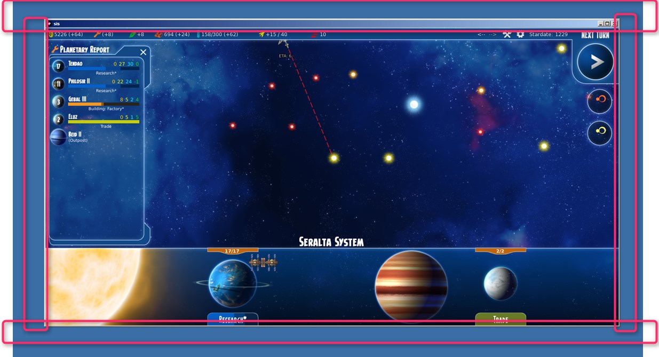Click the 2/2 population tab
The image size is (659, 357).
501,250
